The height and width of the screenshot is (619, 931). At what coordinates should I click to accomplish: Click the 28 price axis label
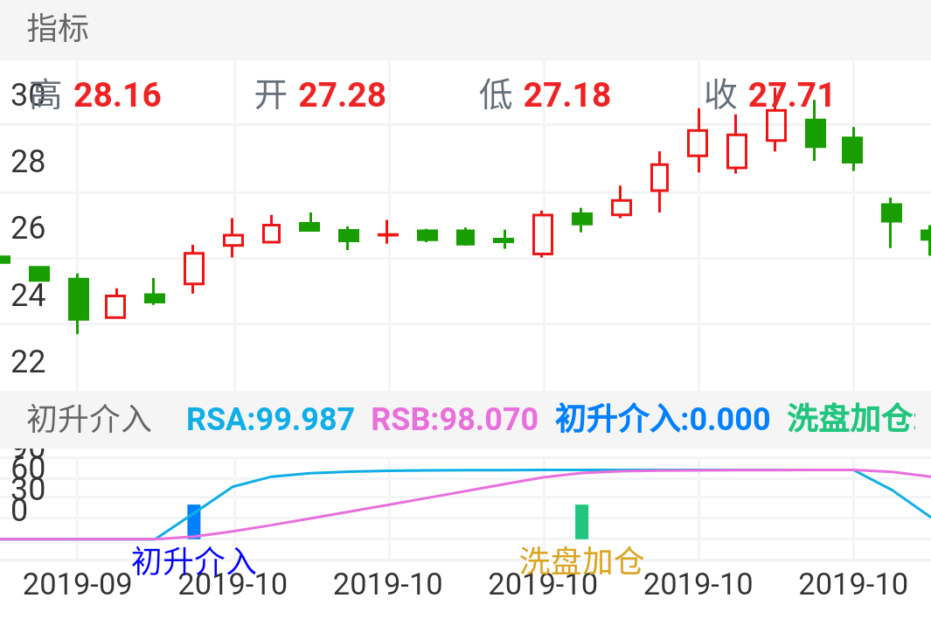(x=28, y=162)
